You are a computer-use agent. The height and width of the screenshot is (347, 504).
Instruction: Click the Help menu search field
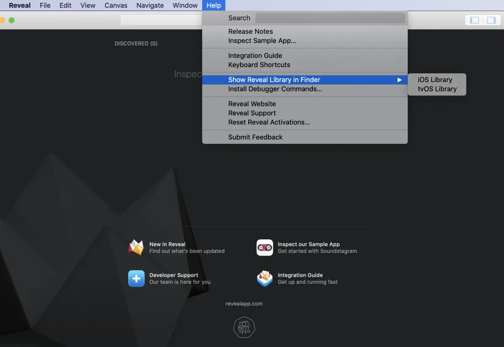(x=331, y=18)
